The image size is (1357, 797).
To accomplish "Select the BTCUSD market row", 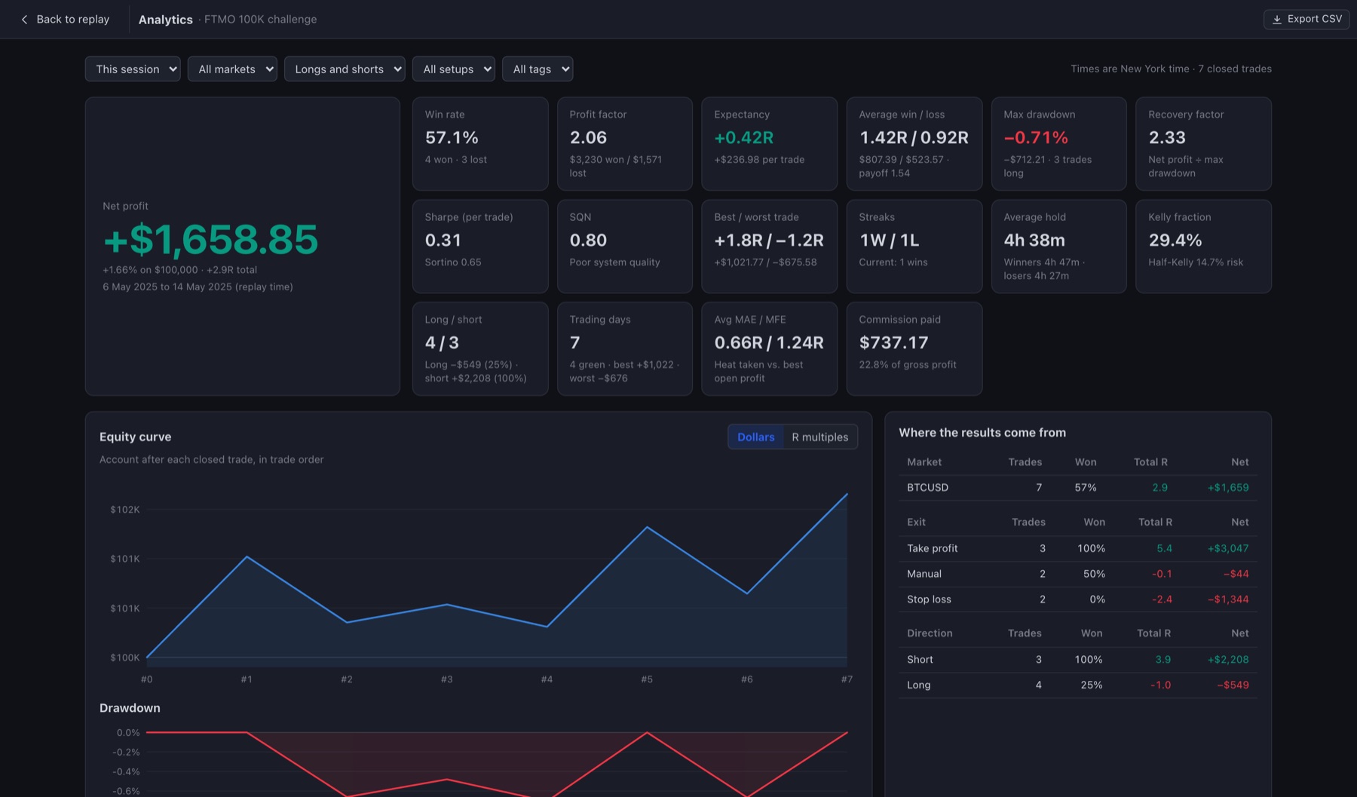I will [1078, 488].
